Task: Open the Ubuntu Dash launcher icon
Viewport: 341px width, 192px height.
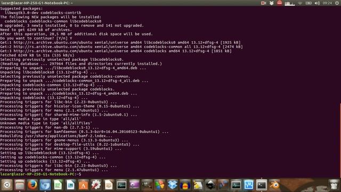Action: click(7, 185)
